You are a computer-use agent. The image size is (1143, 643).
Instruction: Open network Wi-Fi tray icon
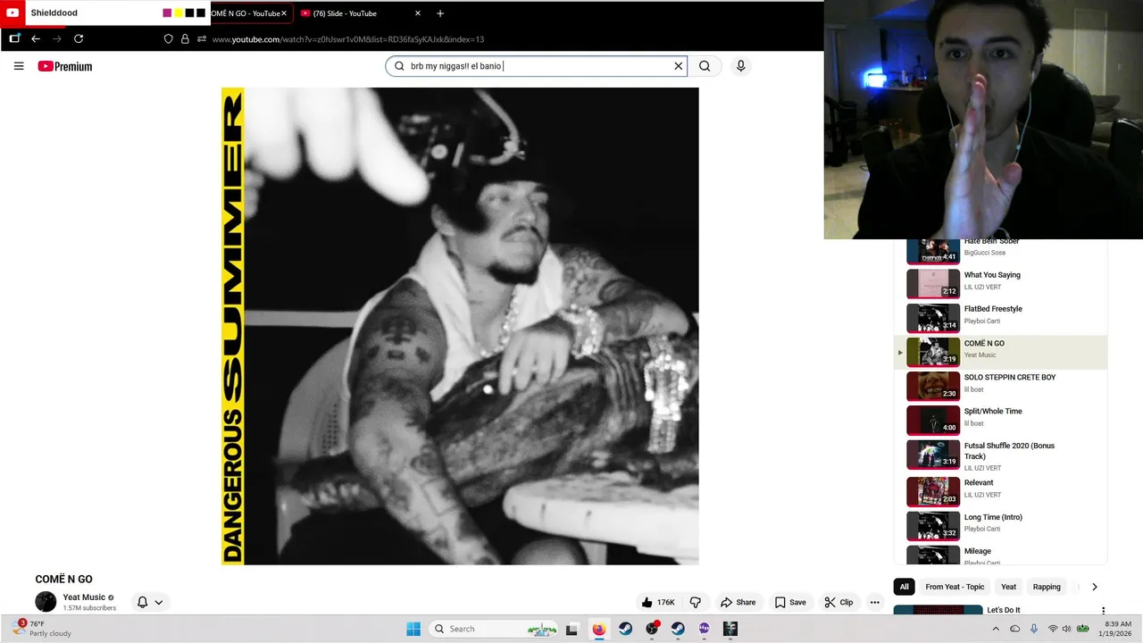pyautogui.click(x=1053, y=629)
